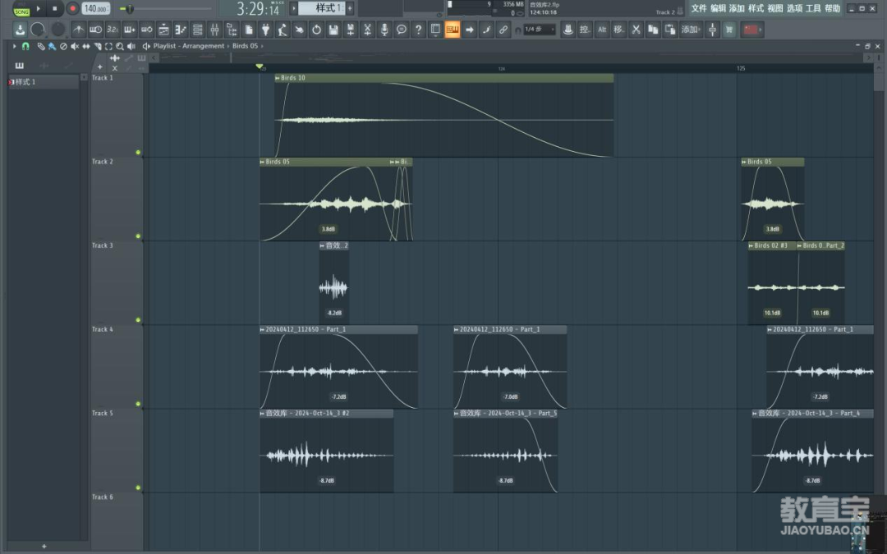Open the Birds 10 clip menu arrow
The image size is (887, 554).
point(278,78)
